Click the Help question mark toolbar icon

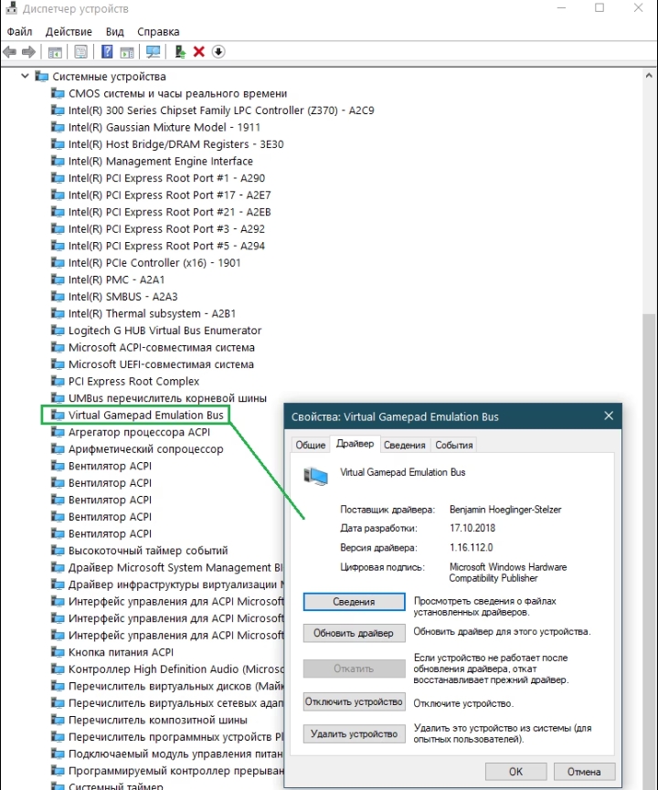pos(107,52)
